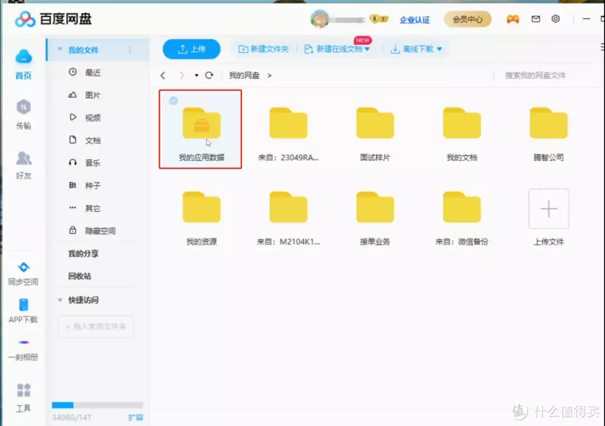605x426 pixels.
Task: Click the 企业认证 link
Action: [415, 20]
